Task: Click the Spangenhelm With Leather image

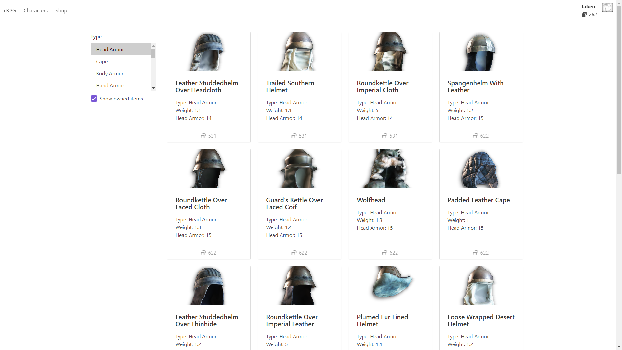Action: 481,52
